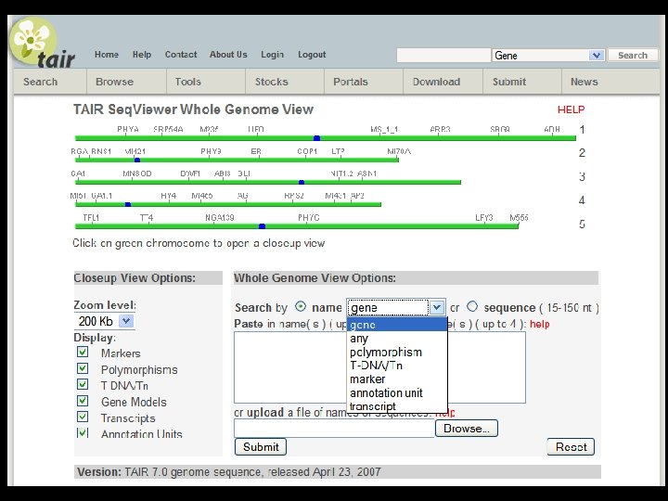The height and width of the screenshot is (501, 668).
Task: Choose annotation unit in dropdown list
Action: coord(397,392)
